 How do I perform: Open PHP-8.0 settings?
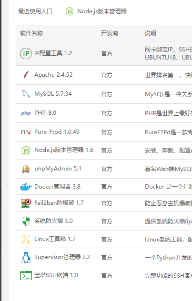[45, 113]
